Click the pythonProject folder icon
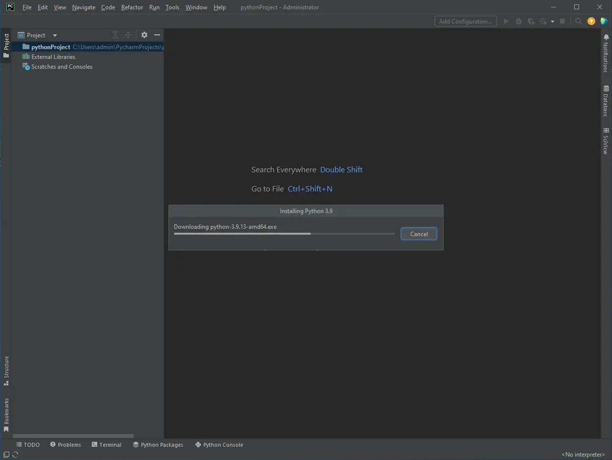The height and width of the screenshot is (460, 612). (x=26, y=47)
